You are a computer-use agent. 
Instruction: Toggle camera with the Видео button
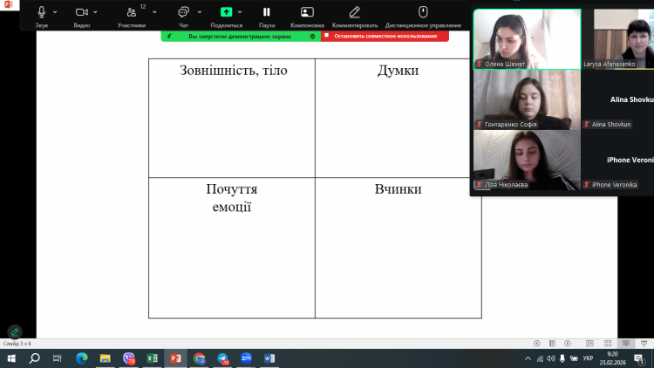pos(81,12)
